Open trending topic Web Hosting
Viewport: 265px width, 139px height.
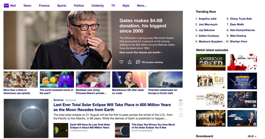238,36
